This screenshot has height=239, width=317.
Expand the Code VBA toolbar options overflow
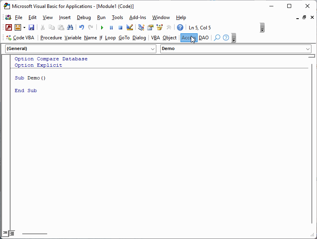click(234, 38)
